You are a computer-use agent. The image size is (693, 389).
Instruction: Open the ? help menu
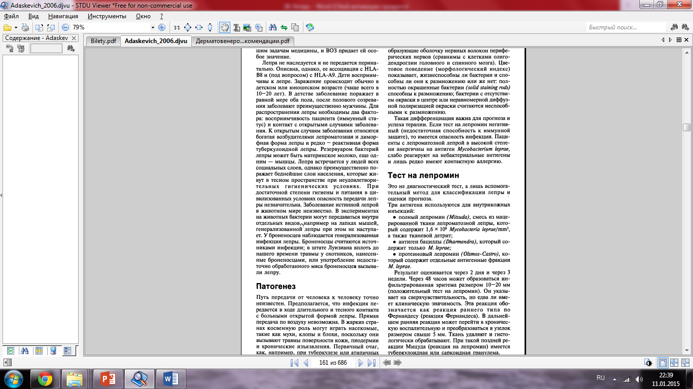(161, 16)
